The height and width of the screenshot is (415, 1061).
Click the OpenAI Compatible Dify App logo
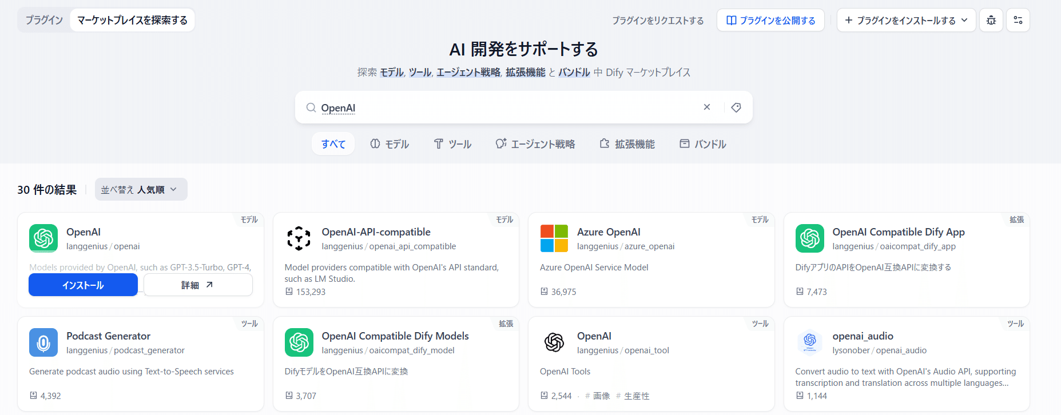pyautogui.click(x=810, y=238)
